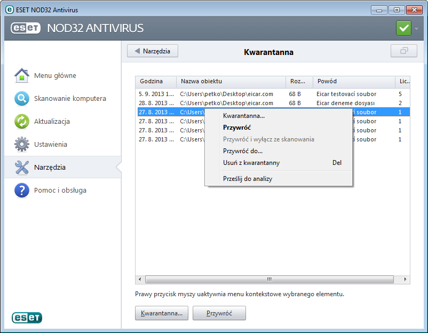Choose Przywróć do... in context menu
The image size is (428, 333).
[279, 151]
